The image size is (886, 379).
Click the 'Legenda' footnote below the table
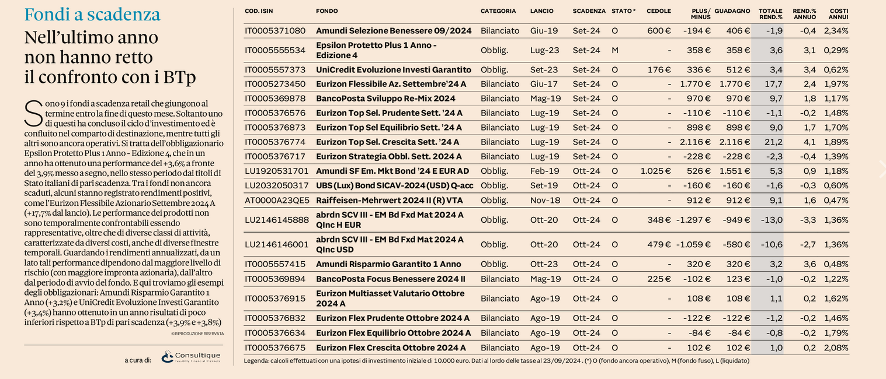pos(496,361)
